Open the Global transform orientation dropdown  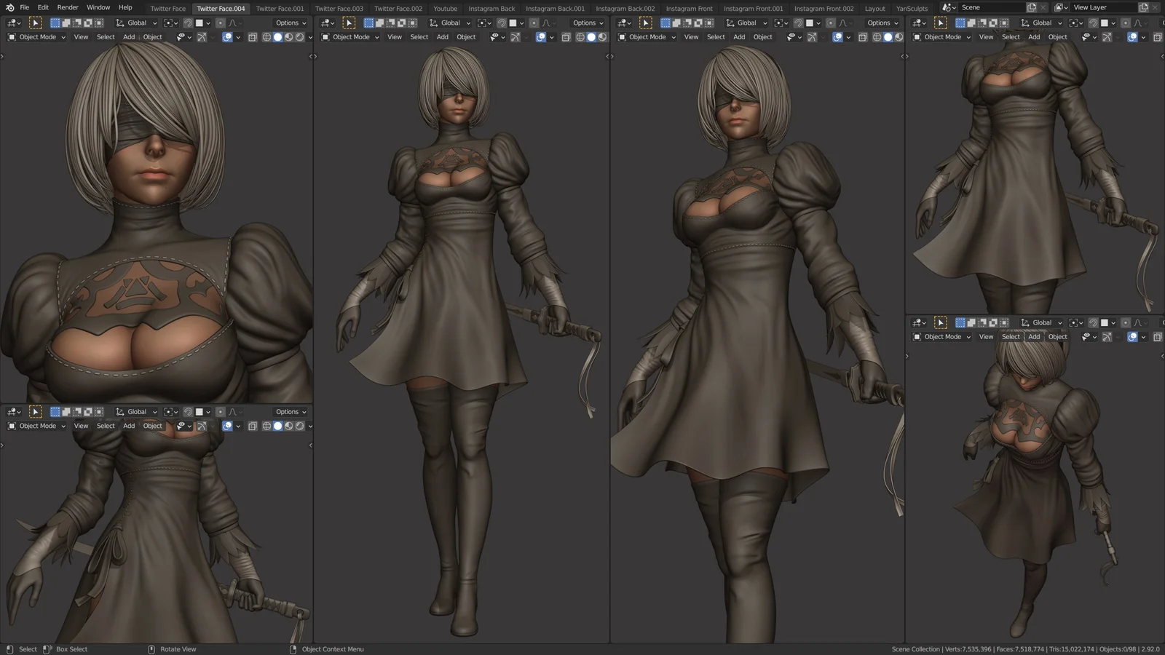click(x=138, y=23)
